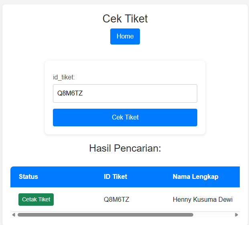The image size is (249, 225).
Task: Click the Henny Kusuma Dewi name cell
Action: (202, 199)
